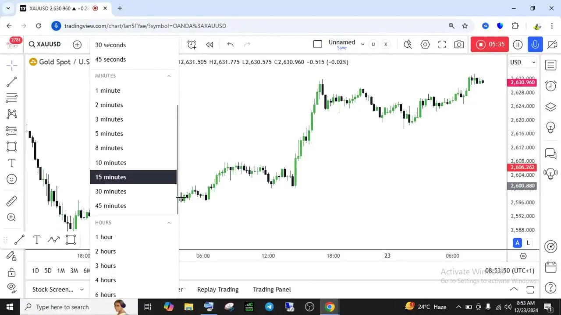Set the 5D date range
The width and height of the screenshot is (561, 315).
coord(48,271)
